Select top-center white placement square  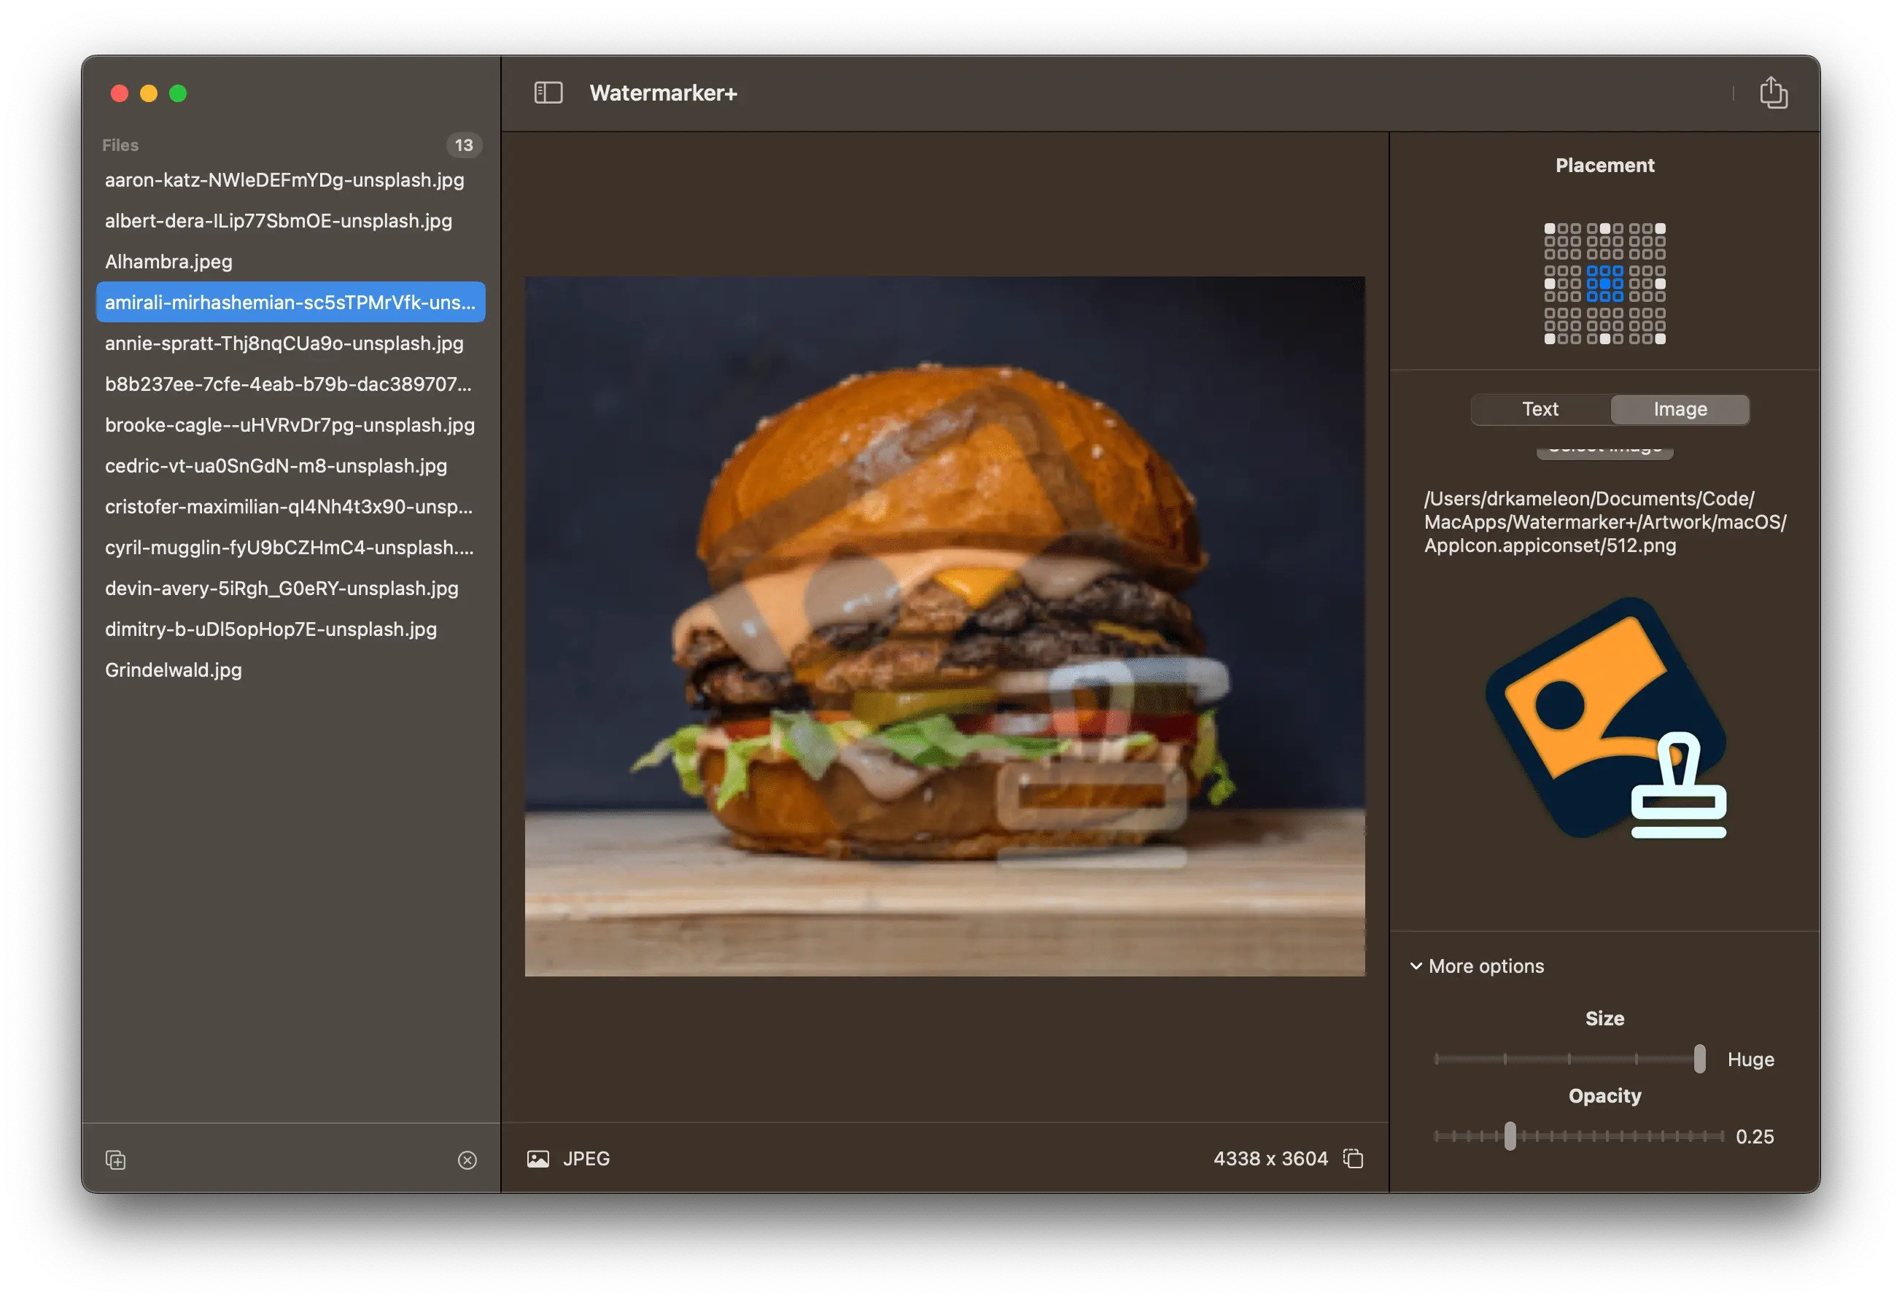pos(1604,228)
